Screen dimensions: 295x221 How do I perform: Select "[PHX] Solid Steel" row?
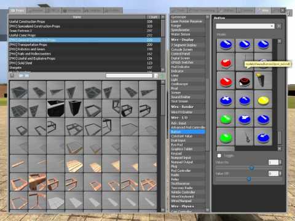coord(85,63)
